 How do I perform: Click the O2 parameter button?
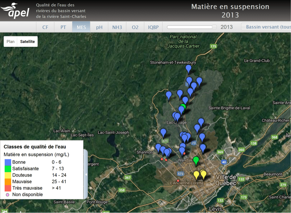click(x=135, y=27)
